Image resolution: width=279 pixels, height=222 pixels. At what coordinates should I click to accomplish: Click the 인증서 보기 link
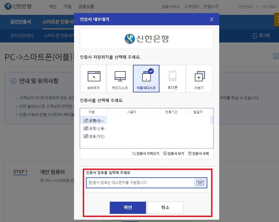174,153
